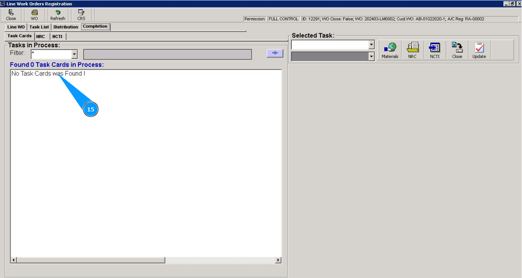Click the FULL CONTROL permission field

tap(283, 19)
